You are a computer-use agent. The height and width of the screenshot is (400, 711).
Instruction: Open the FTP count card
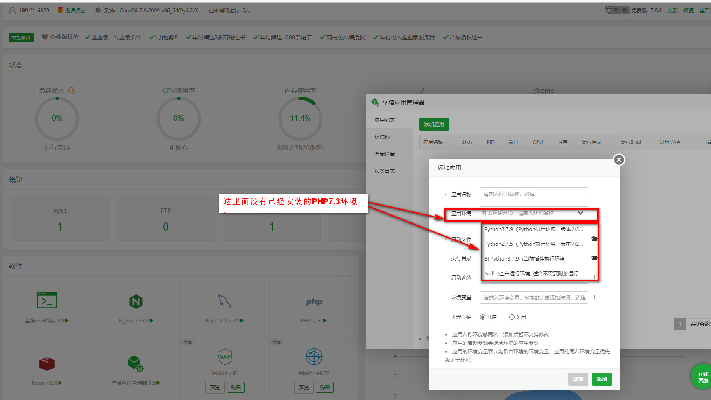pyautogui.click(x=166, y=219)
